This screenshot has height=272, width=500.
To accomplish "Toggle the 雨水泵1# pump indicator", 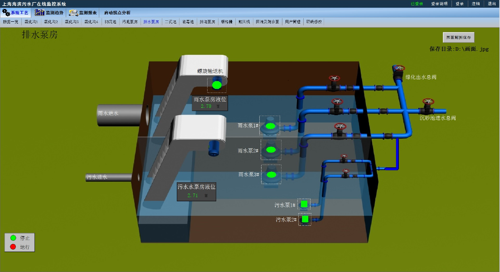I will click(x=270, y=126).
